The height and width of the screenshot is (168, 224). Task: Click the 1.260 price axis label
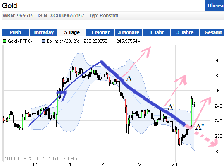pos(217,60)
